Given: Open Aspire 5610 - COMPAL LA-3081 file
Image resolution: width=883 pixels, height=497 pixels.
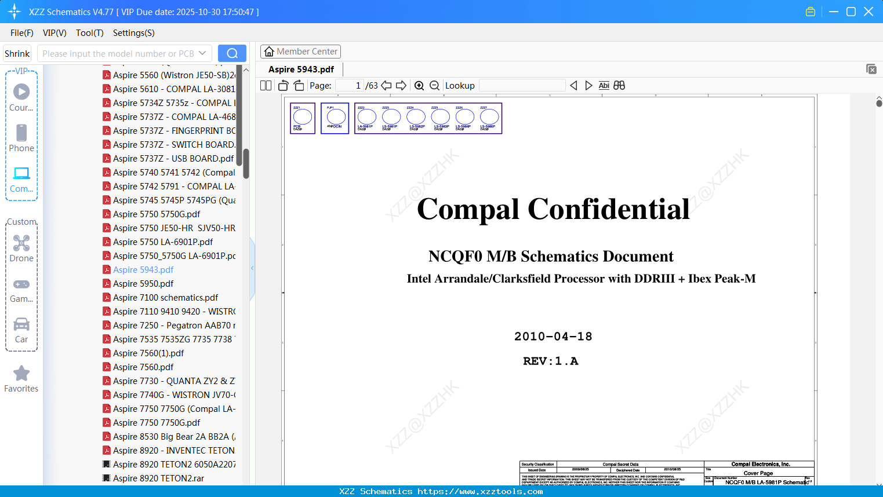Looking at the screenshot, I should pos(169,89).
